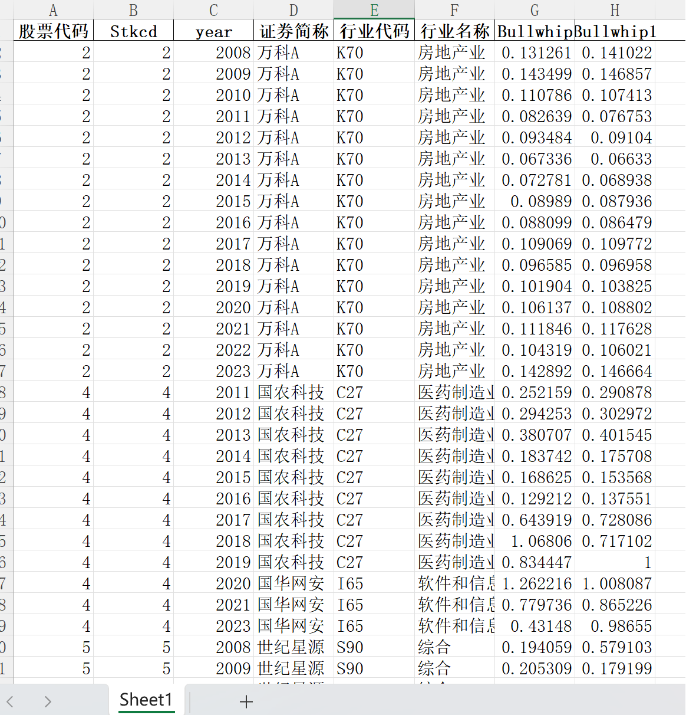Select the I65 cell in the 2021 row
Viewport: 686px width, 715px height.
tap(374, 605)
